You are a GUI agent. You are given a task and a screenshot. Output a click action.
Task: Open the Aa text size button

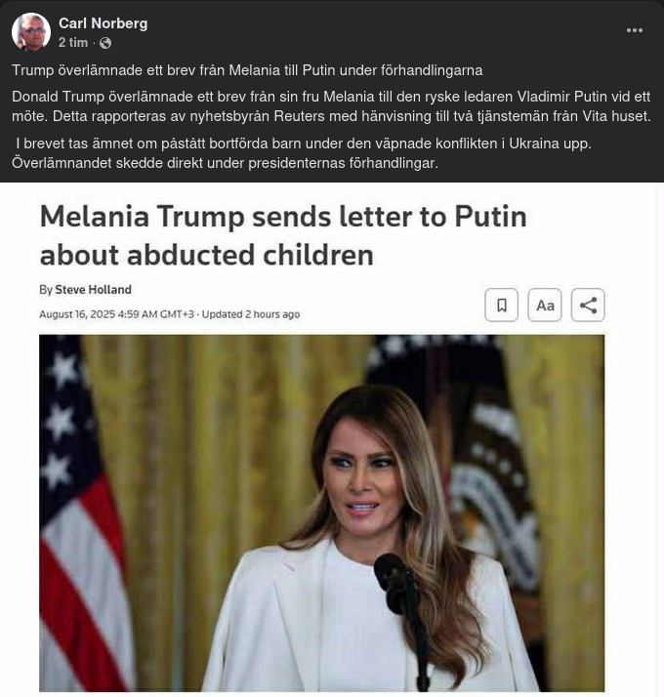tap(545, 305)
